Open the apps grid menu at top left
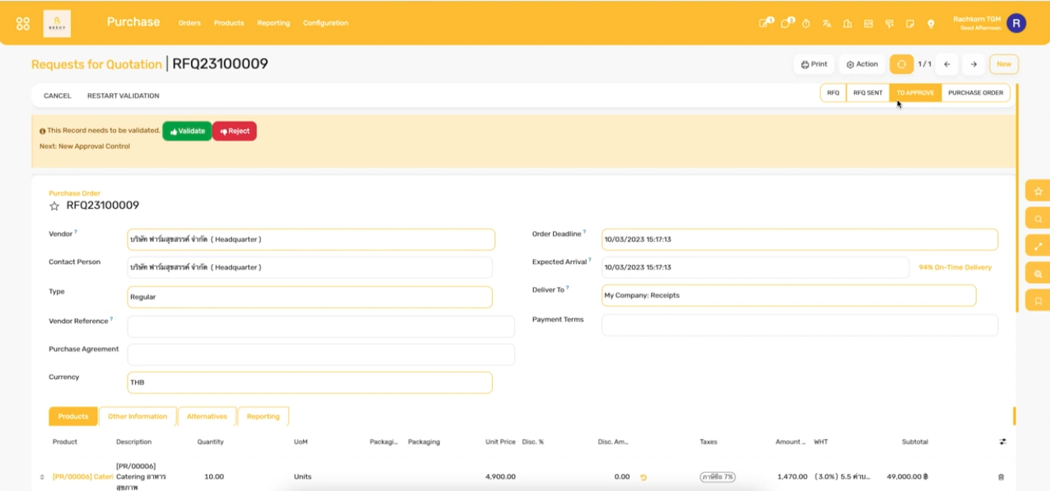The image size is (1050, 491). (x=22, y=23)
